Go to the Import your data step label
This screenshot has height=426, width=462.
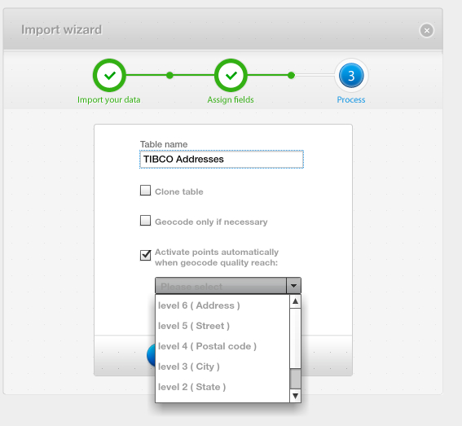109,100
